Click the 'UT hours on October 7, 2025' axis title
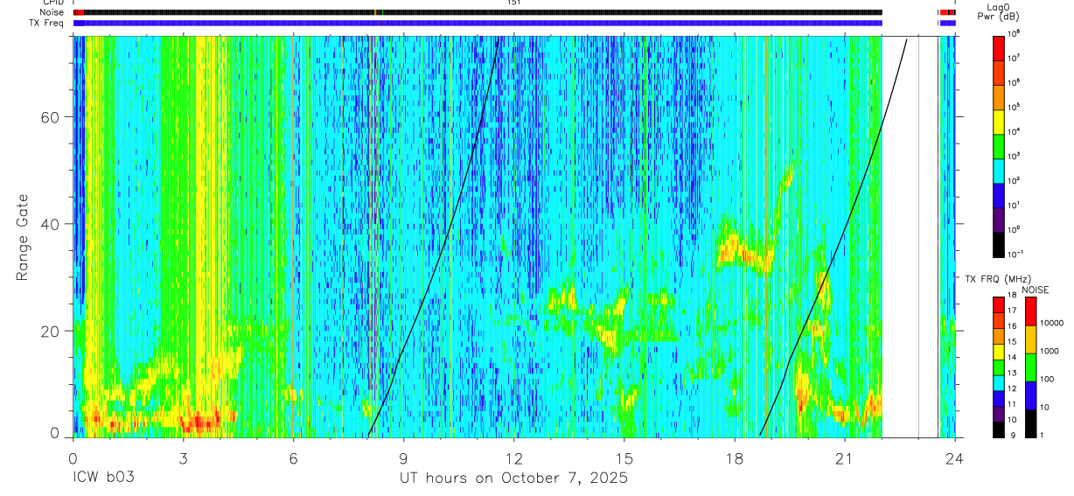 (x=513, y=479)
